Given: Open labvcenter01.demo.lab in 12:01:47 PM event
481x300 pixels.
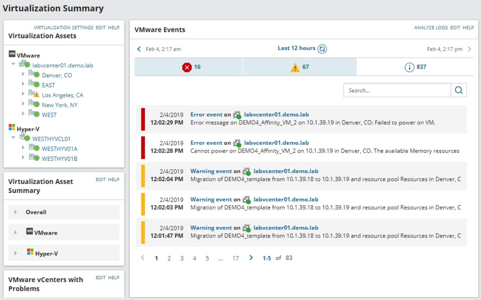Looking at the screenshot, I should click(286, 228).
